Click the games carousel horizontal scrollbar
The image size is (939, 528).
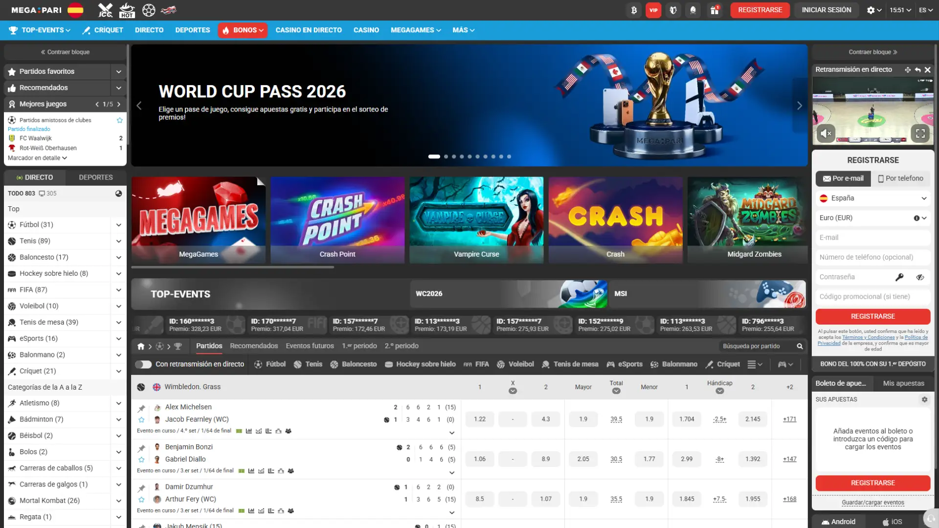click(x=233, y=267)
